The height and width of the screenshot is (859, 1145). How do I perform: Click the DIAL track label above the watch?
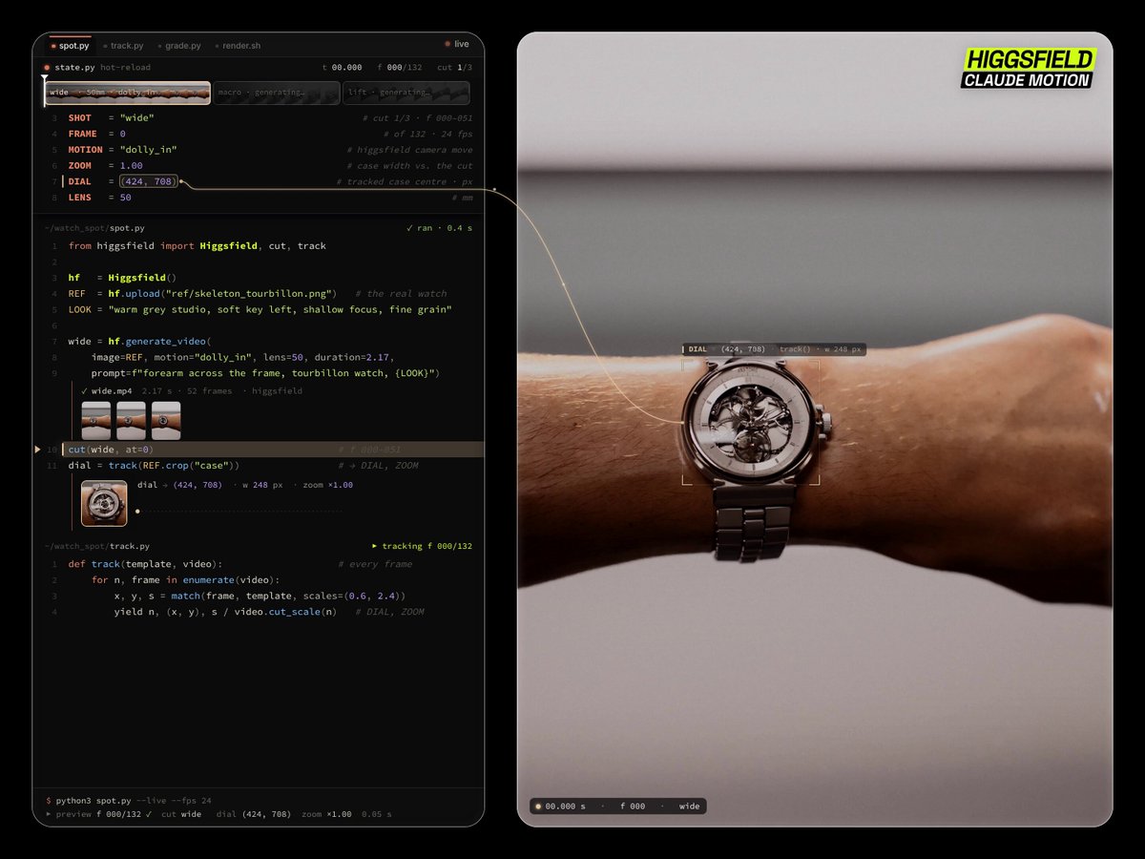774,349
